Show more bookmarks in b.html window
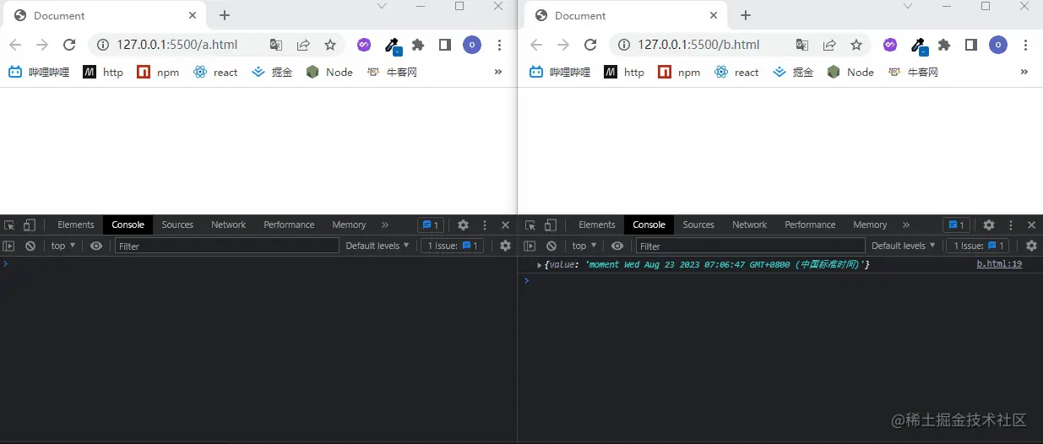The width and height of the screenshot is (1043, 444). [1024, 72]
